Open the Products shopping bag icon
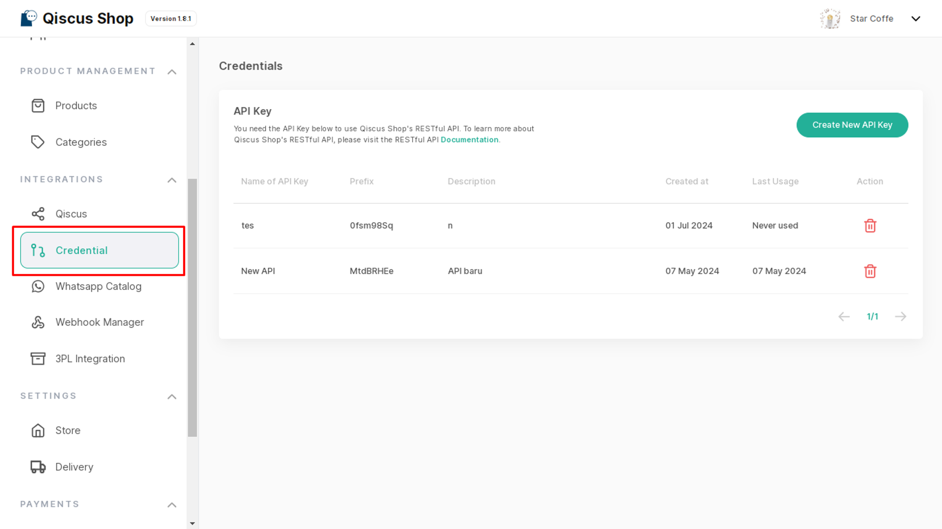The width and height of the screenshot is (942, 529). [38, 105]
